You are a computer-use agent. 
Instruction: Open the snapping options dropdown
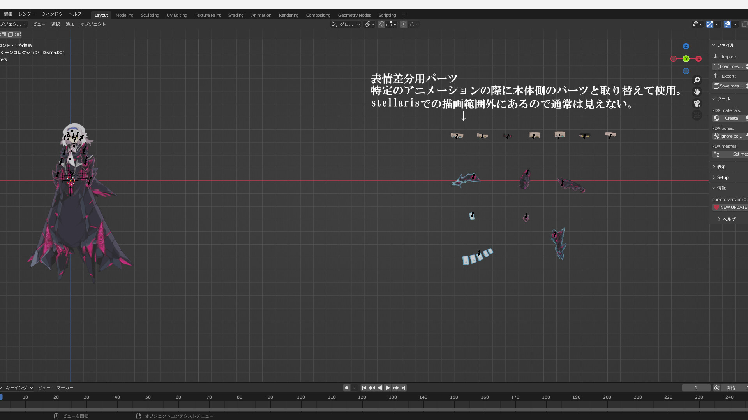[392, 24]
